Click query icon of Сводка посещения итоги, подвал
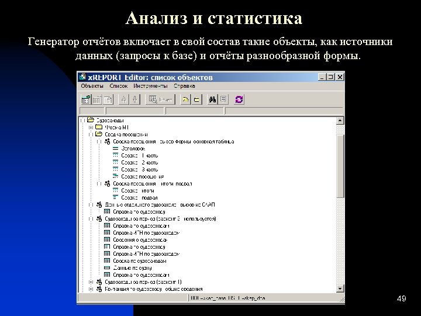This screenshot has height=316, width=421. coord(107,184)
